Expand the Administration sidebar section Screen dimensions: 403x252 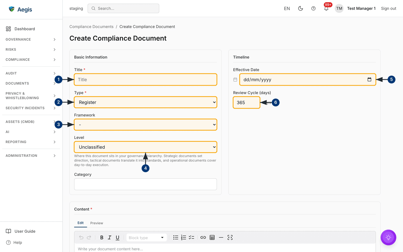coord(31,156)
